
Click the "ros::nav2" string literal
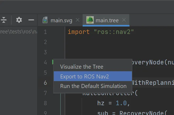coord(114,32)
